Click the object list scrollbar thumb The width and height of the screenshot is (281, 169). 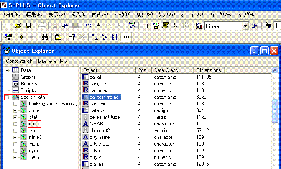tap(275, 110)
